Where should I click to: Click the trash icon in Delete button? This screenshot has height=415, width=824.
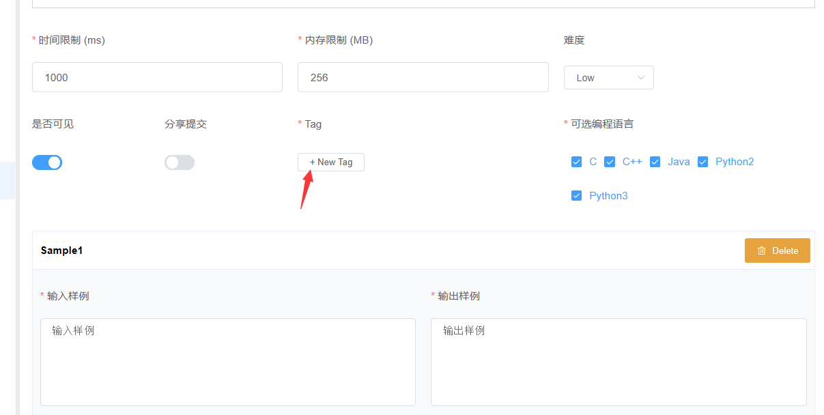pos(762,251)
